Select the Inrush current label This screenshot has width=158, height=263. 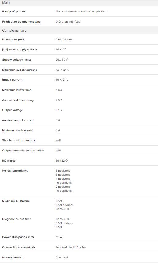tap(12, 80)
